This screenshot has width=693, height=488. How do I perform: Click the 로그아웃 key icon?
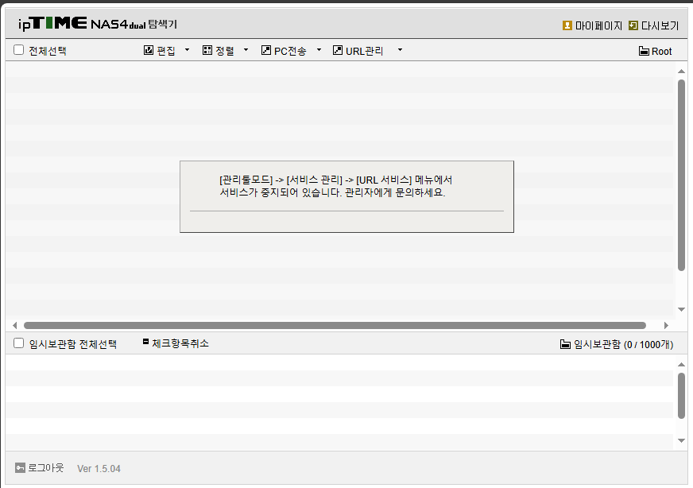pyautogui.click(x=20, y=467)
